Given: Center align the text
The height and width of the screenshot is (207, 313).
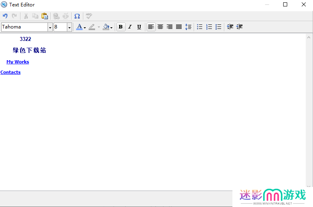Looking at the screenshot, I should (160, 26).
